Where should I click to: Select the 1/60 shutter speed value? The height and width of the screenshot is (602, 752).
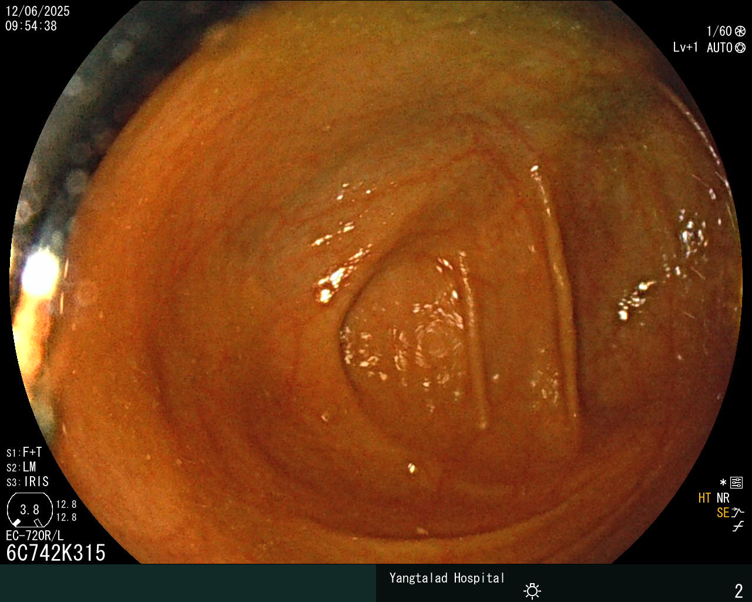tap(719, 31)
